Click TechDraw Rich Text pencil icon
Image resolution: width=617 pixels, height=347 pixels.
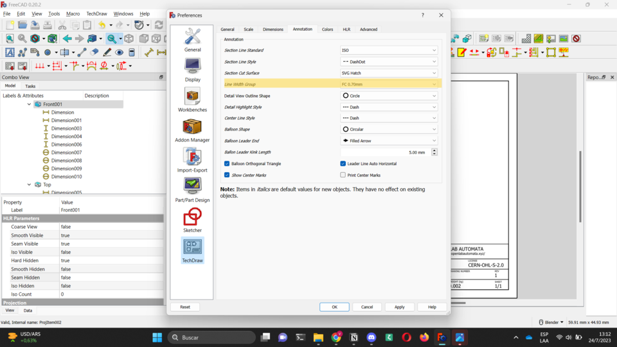pyautogui.click(x=107, y=52)
